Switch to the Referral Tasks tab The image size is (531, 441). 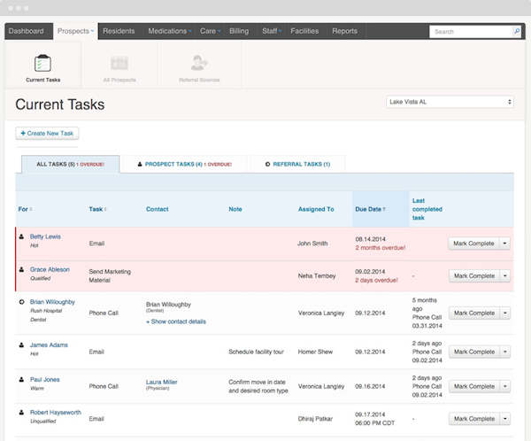pyautogui.click(x=297, y=165)
